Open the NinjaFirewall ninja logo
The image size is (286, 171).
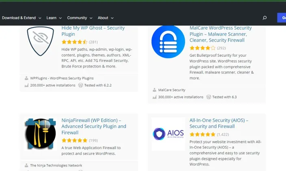tap(41, 134)
